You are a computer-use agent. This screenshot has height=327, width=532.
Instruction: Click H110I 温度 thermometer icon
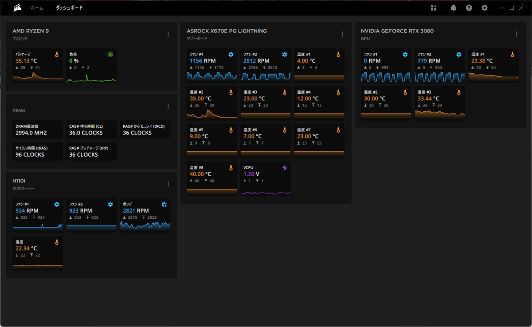[x=56, y=242]
